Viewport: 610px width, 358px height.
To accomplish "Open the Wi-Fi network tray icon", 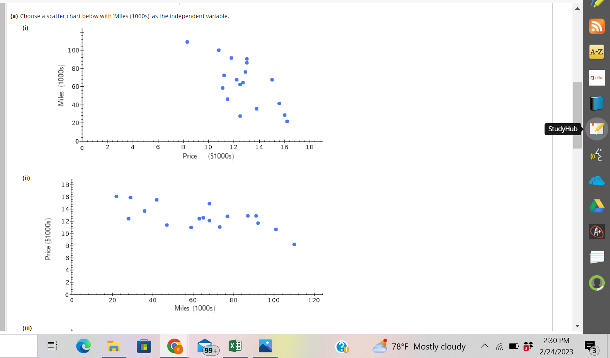I will click(x=500, y=346).
